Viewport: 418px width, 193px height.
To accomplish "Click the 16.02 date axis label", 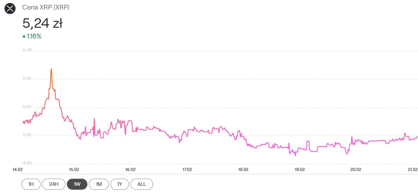I will click(130, 169).
